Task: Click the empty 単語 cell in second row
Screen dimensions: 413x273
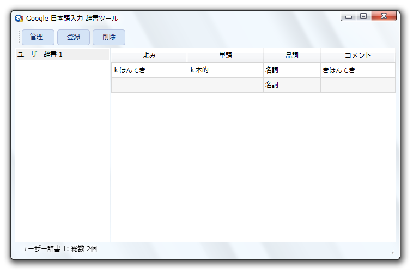Action: [x=225, y=85]
